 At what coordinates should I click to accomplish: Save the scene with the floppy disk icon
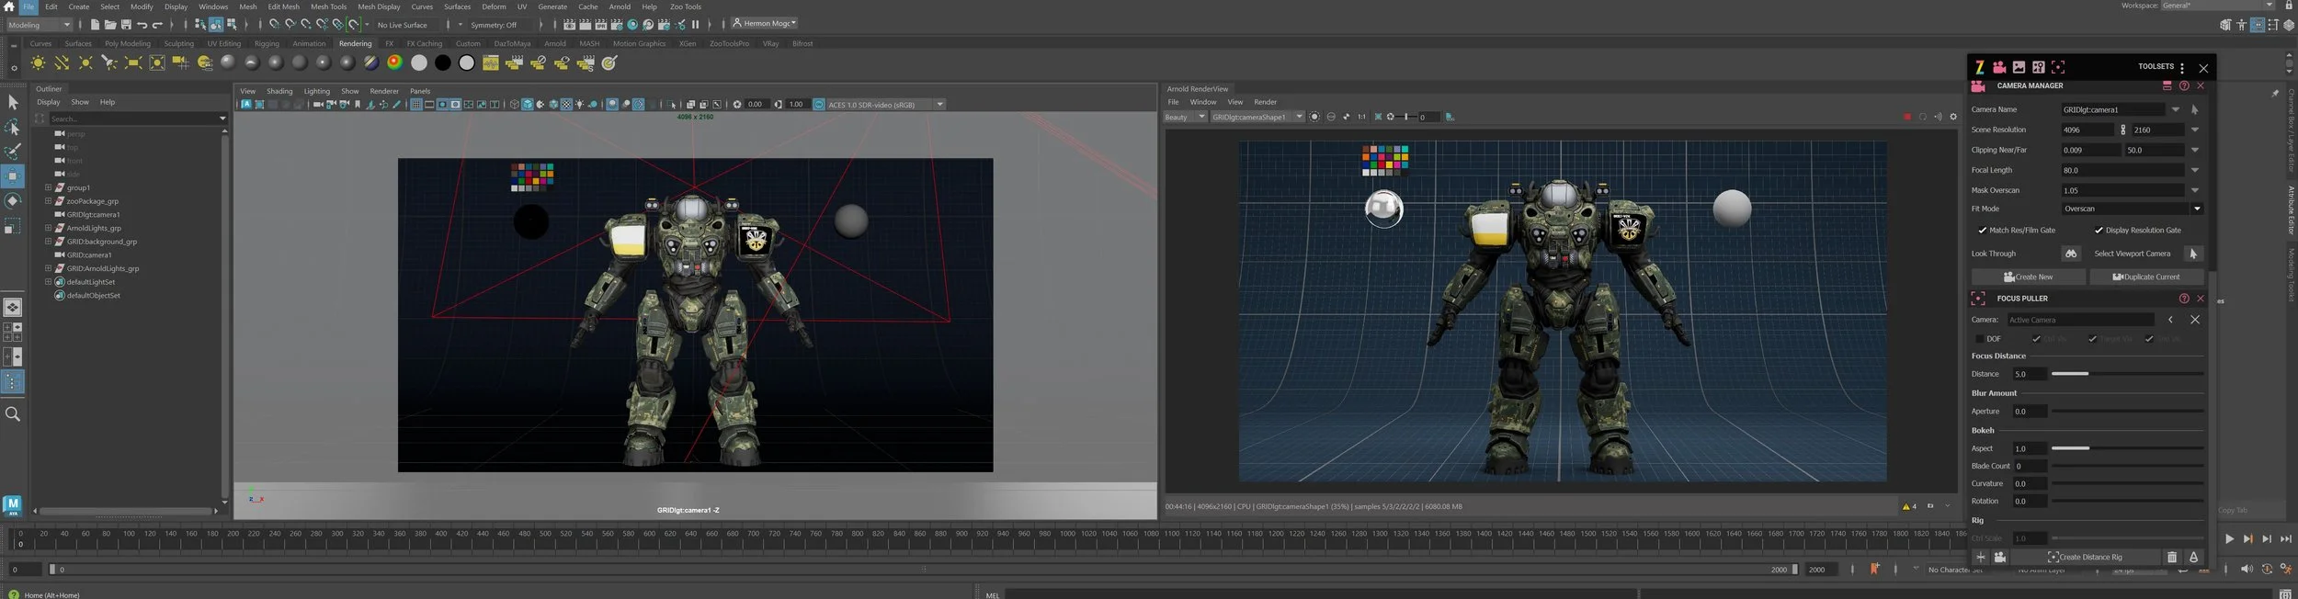coord(126,25)
